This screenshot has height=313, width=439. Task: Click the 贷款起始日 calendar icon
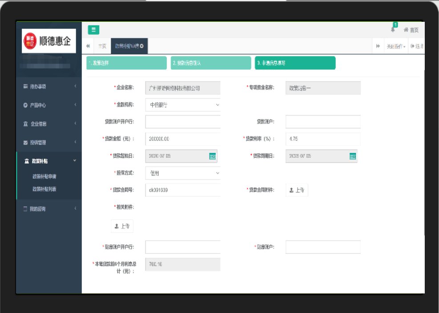(213, 156)
